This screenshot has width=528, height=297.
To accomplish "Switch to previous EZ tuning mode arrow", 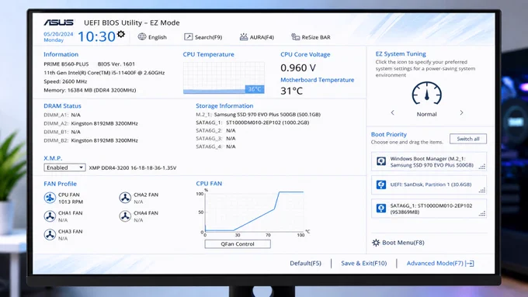I will click(x=392, y=112).
